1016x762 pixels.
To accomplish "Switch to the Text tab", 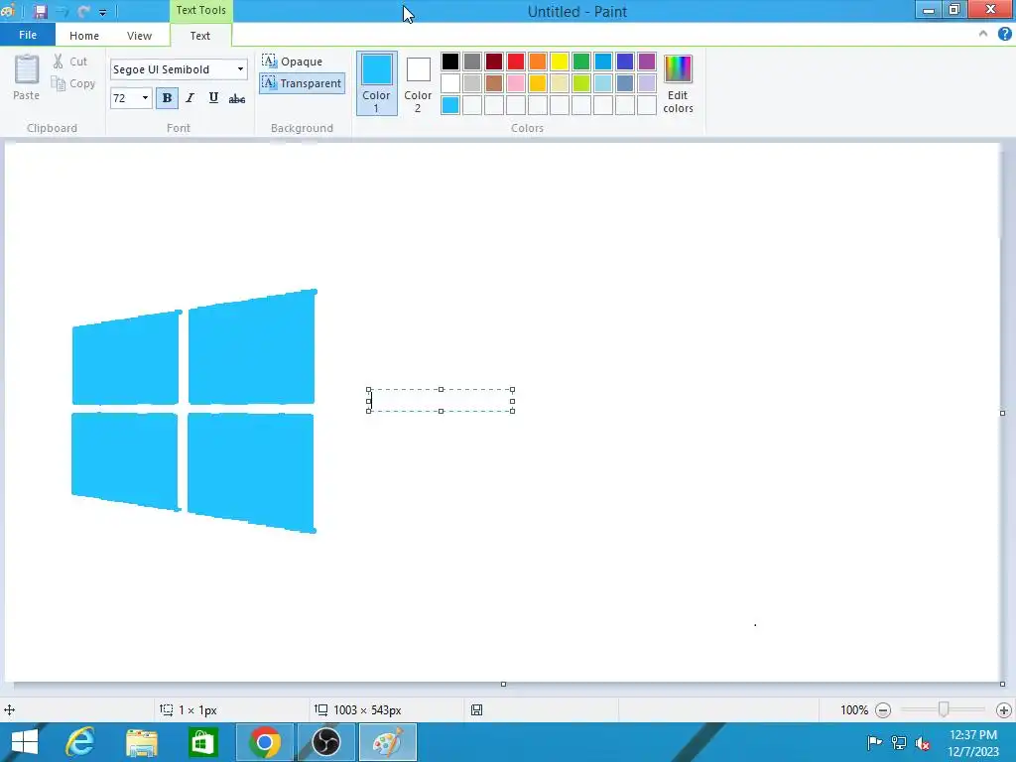I will point(200,36).
